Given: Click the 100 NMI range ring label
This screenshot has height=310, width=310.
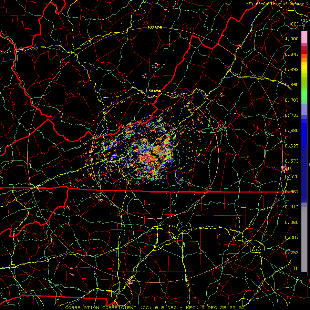Looking at the screenshot, I should click(x=155, y=27).
